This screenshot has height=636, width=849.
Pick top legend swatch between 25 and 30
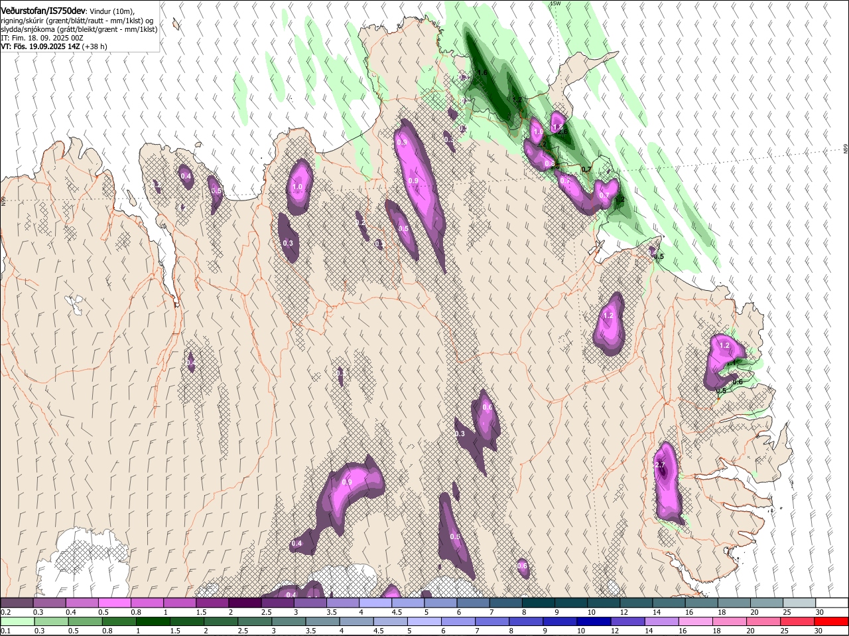(x=799, y=602)
